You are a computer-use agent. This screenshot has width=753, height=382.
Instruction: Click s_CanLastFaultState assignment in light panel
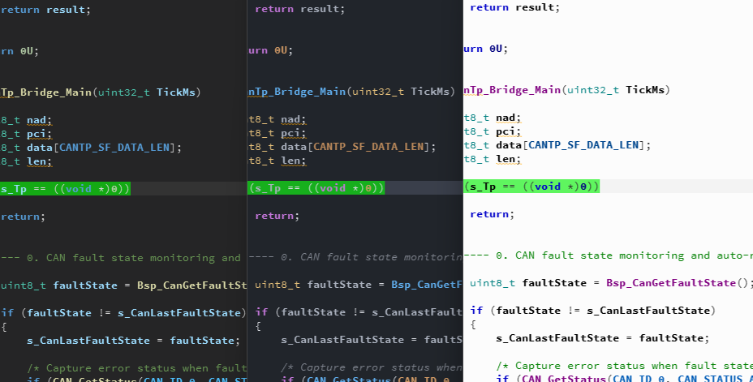click(x=603, y=338)
